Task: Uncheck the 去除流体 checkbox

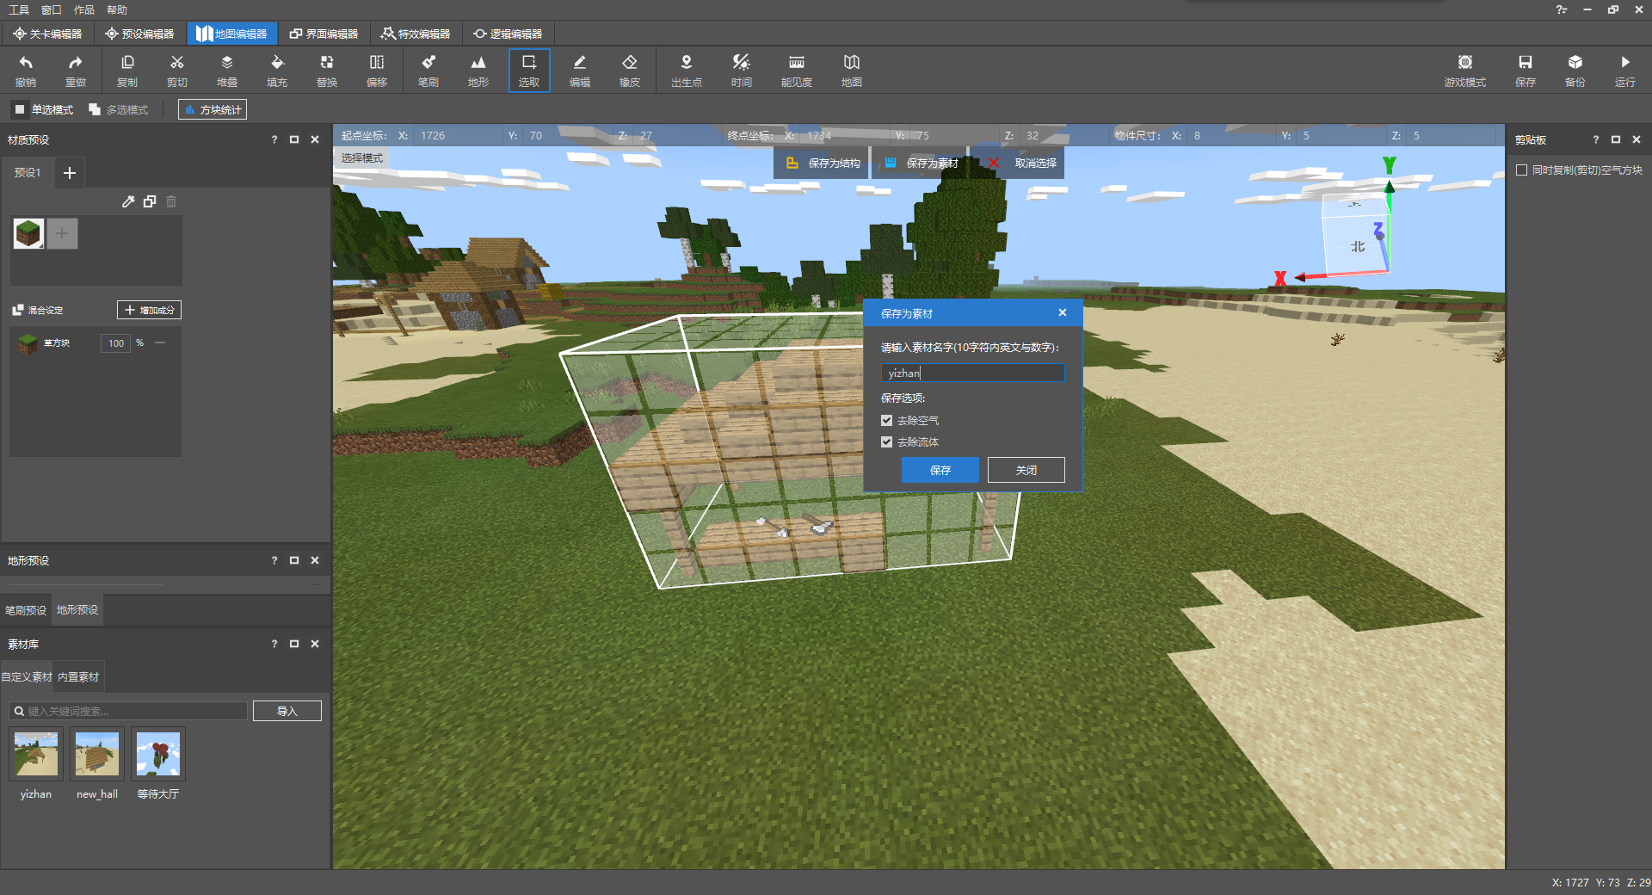Action: (x=886, y=442)
